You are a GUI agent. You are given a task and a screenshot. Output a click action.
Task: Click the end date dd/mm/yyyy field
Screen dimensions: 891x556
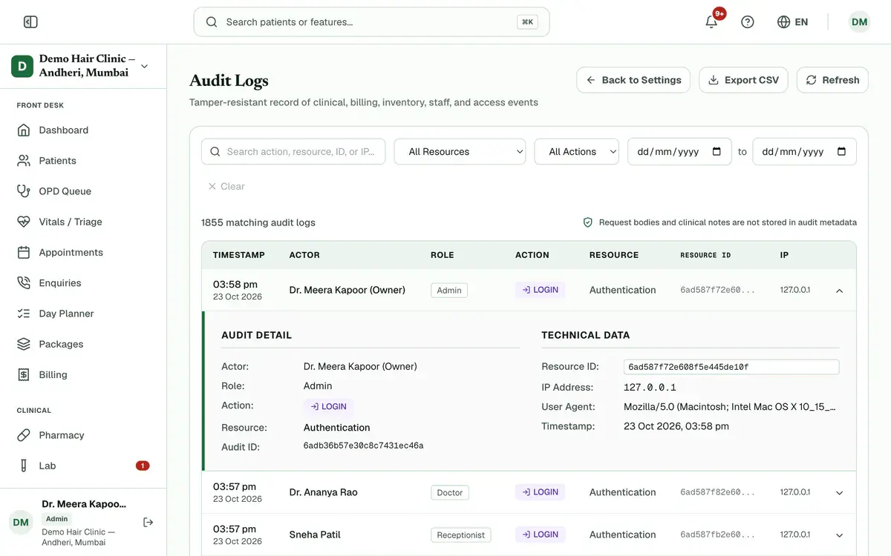click(804, 151)
